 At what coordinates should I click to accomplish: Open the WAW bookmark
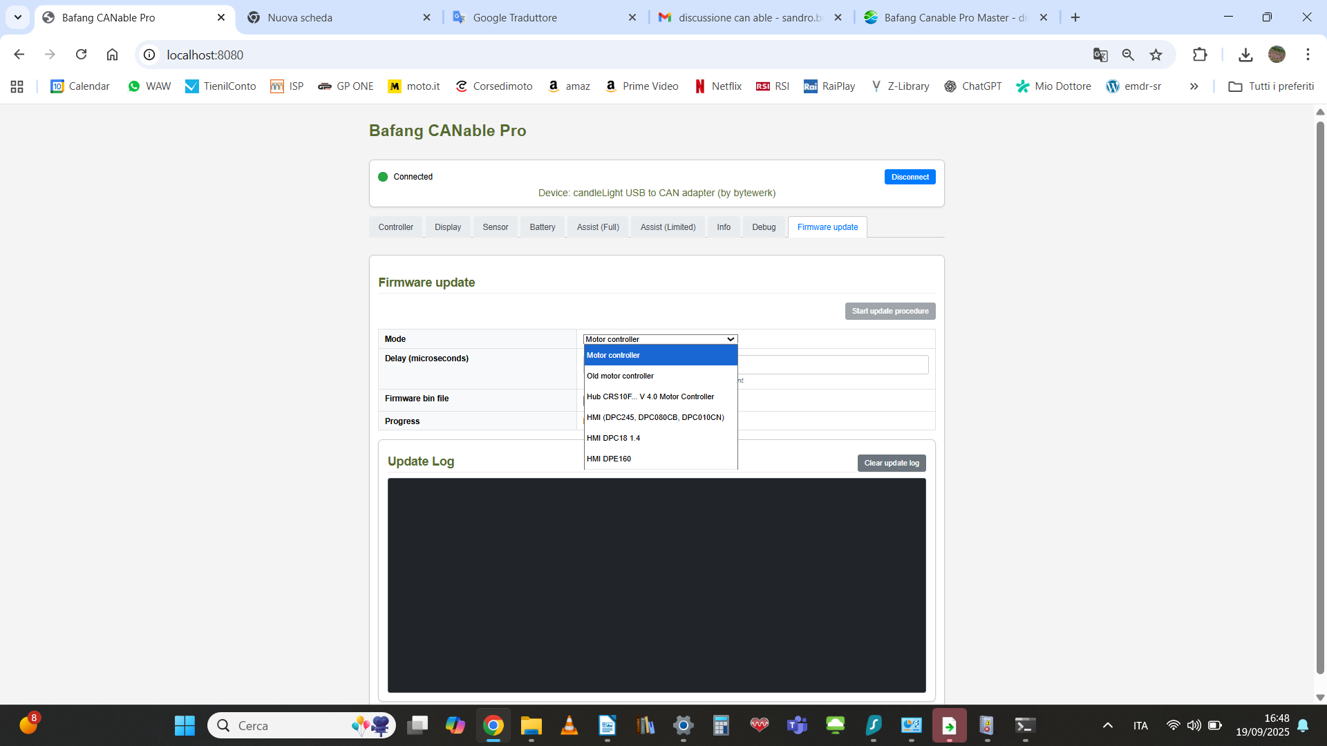(149, 86)
